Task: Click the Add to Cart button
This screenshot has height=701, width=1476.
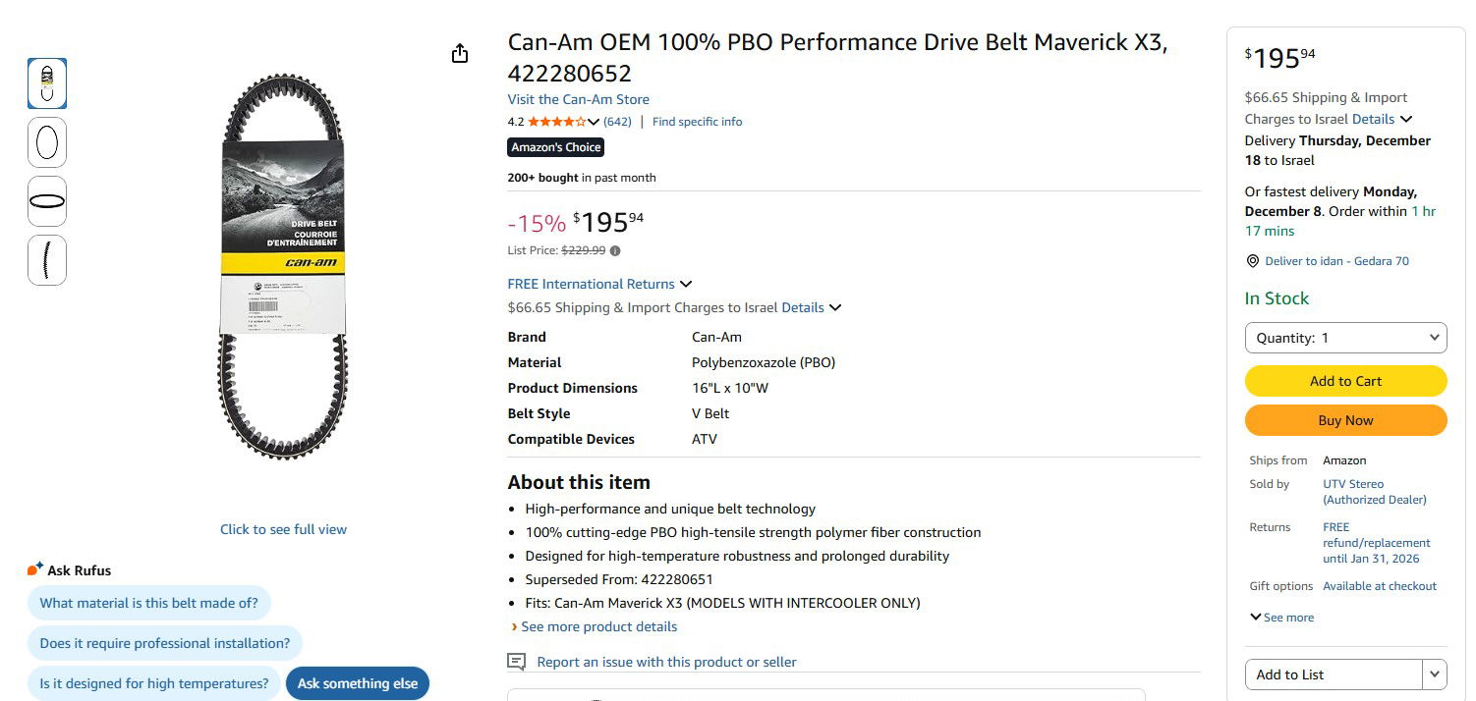Action: (1345, 381)
